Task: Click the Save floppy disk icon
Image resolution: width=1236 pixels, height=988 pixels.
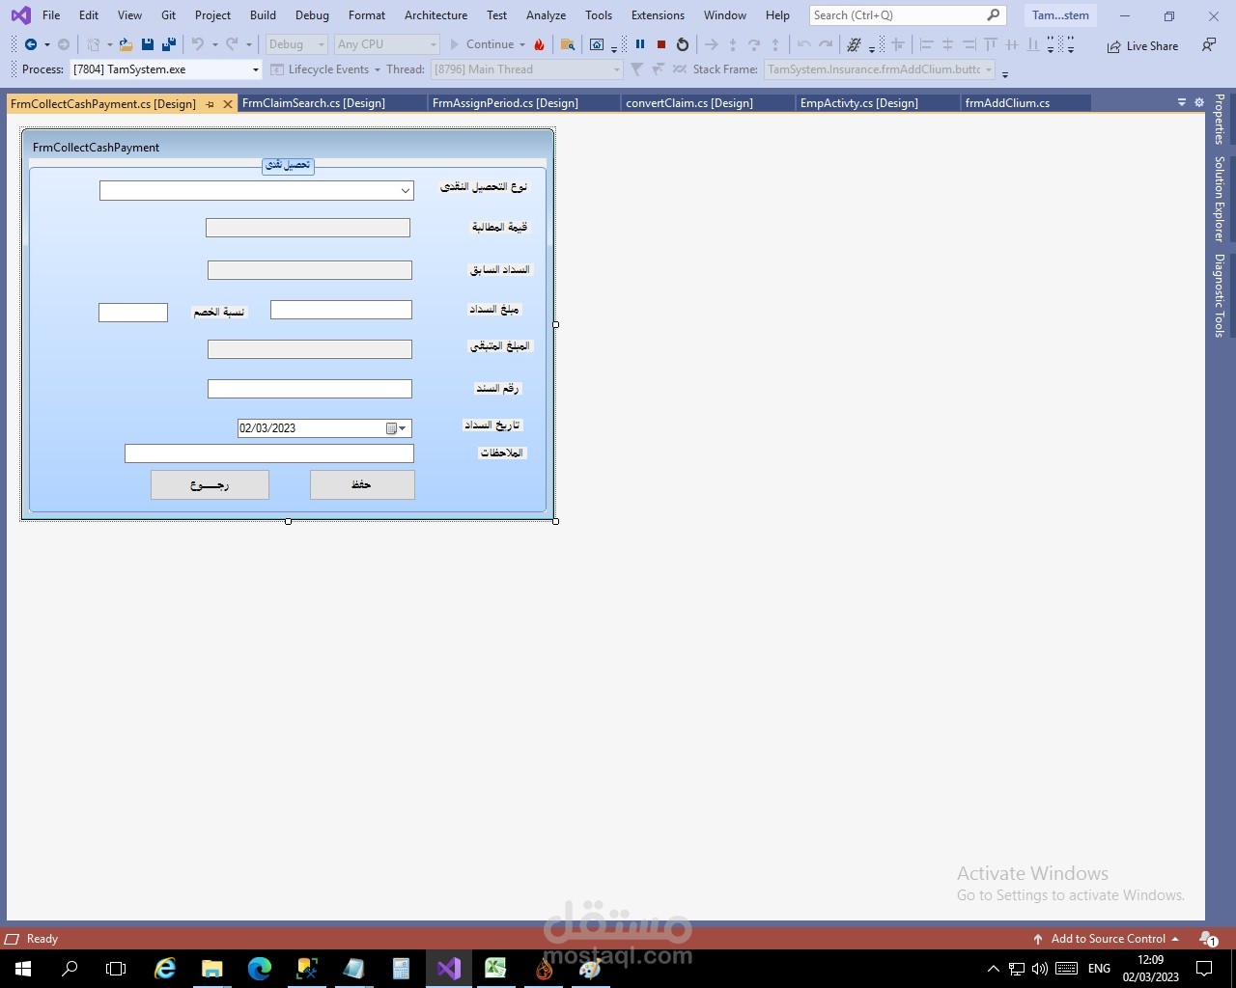Action: pyautogui.click(x=148, y=44)
